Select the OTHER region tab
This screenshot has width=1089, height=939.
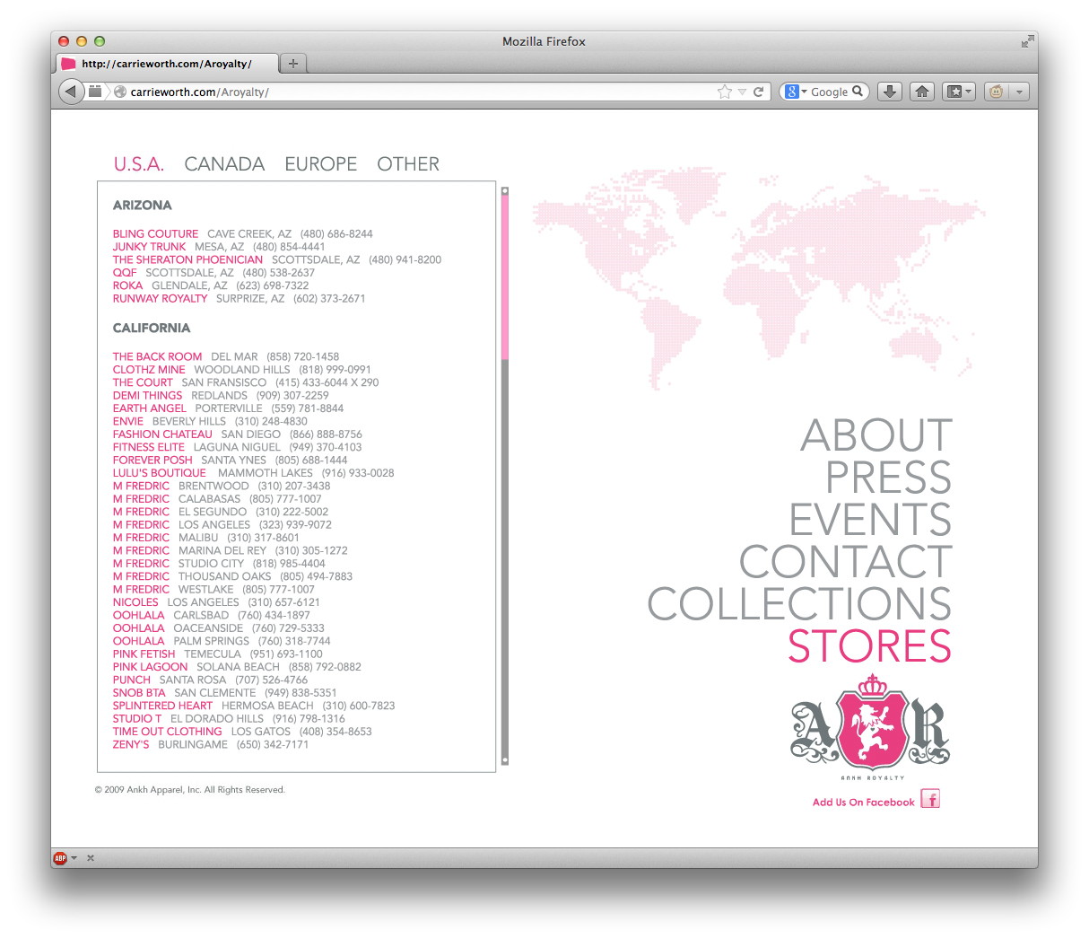click(x=408, y=164)
